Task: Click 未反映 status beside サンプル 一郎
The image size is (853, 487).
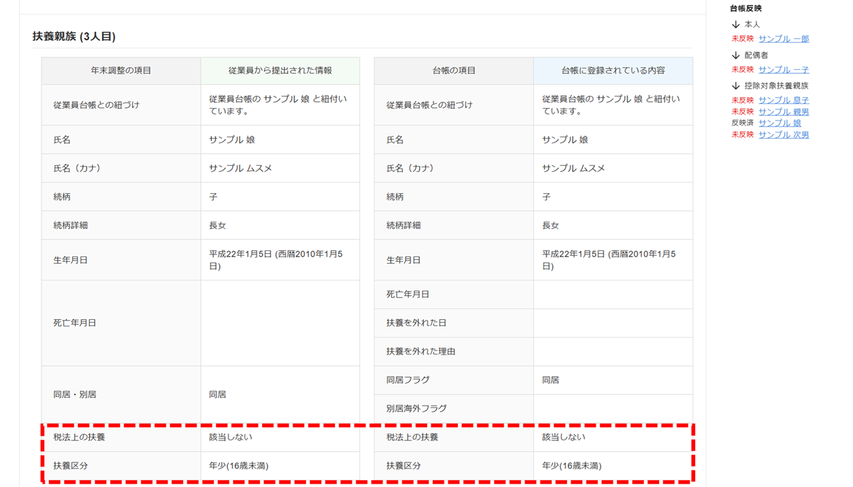Action: (x=742, y=39)
